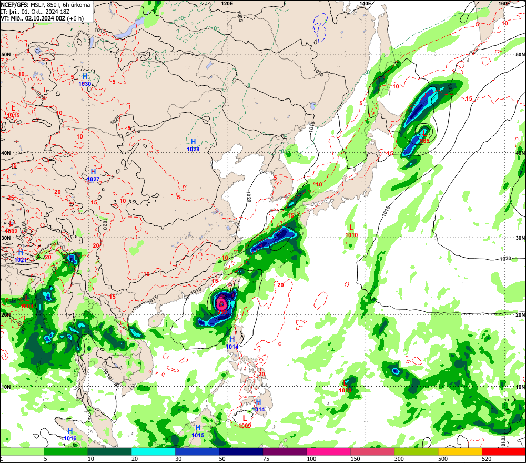This screenshot has width=526, height=463.
Task: Click the 'H 1014' marker just south of typhoon
Action: 232,343
